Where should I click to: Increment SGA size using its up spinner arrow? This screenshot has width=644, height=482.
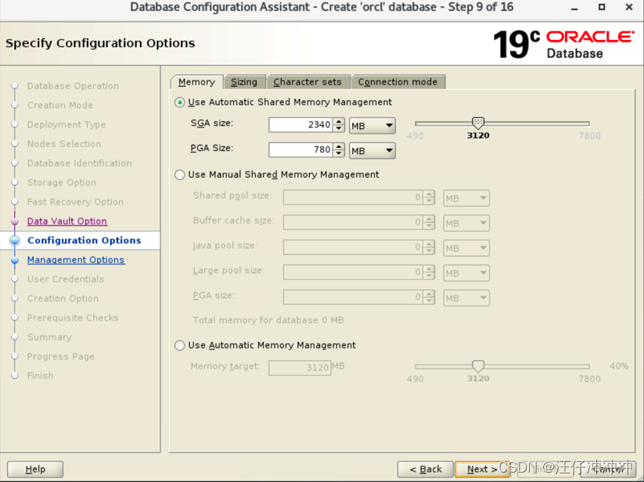click(x=340, y=121)
